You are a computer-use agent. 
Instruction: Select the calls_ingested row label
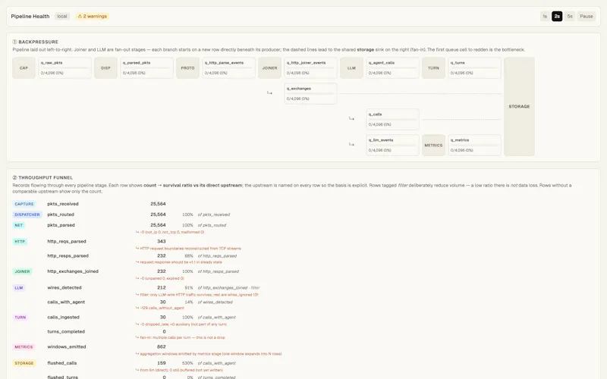tap(63, 317)
